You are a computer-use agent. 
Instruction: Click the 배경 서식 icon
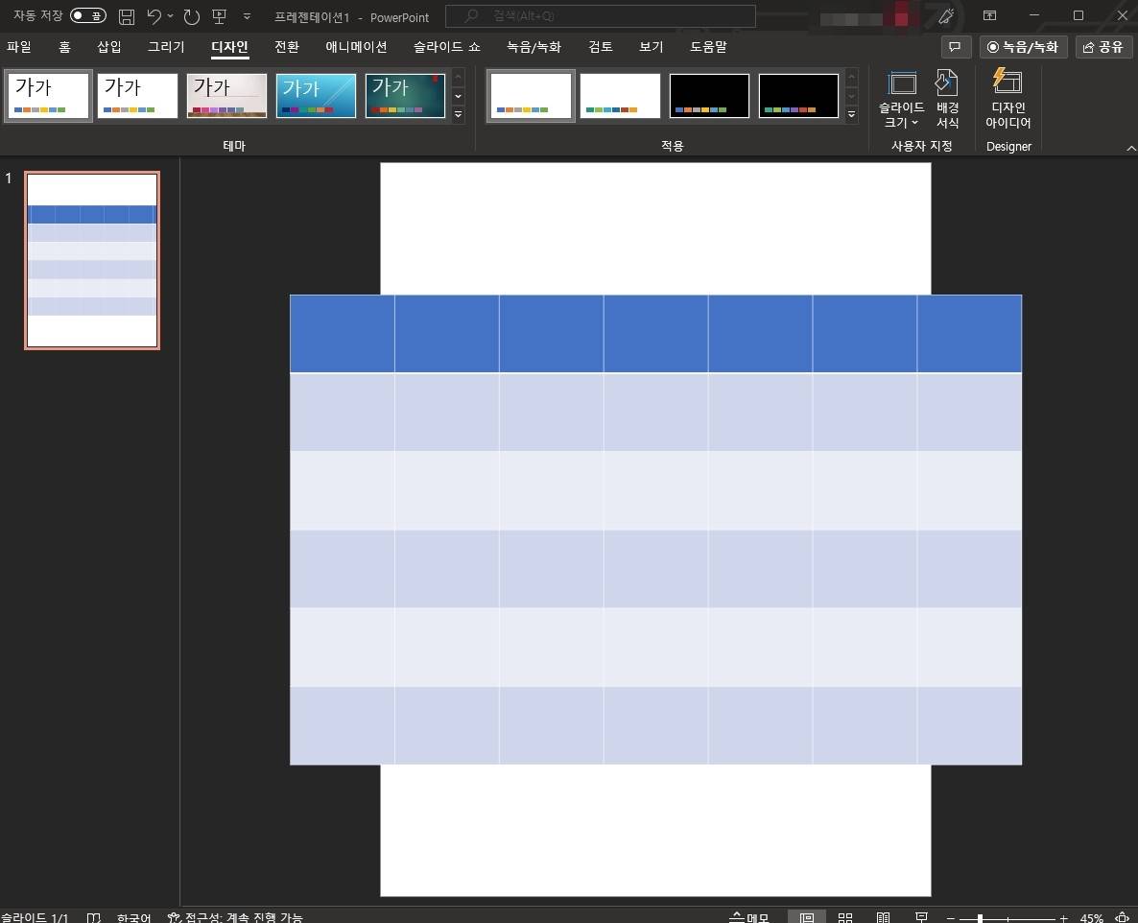947,100
